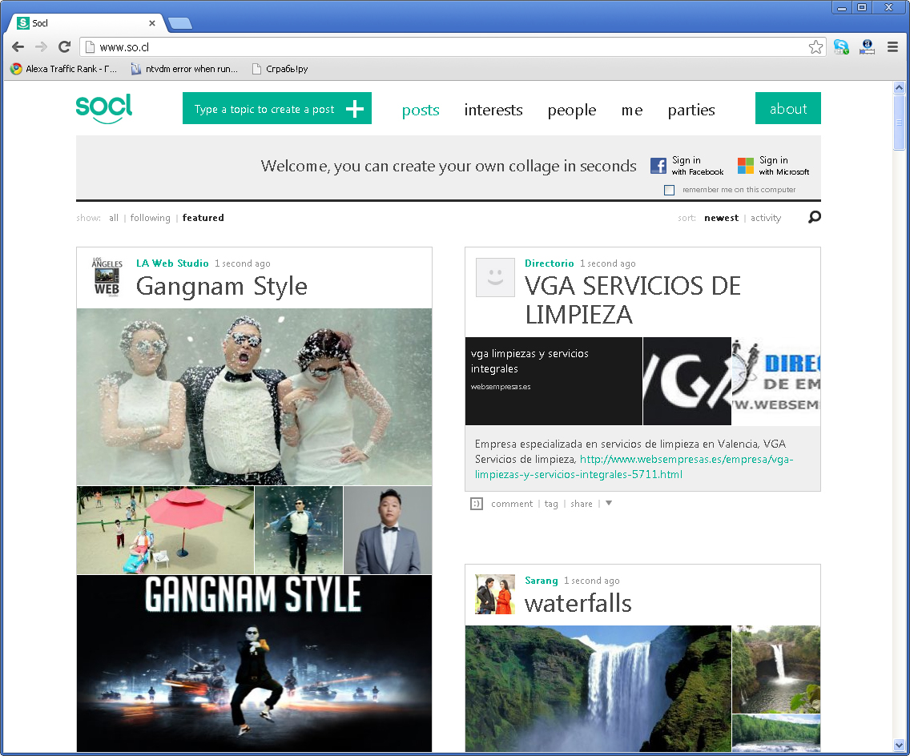This screenshot has width=910, height=756.
Task: Open search with the magnifier icon
Action: point(814,217)
